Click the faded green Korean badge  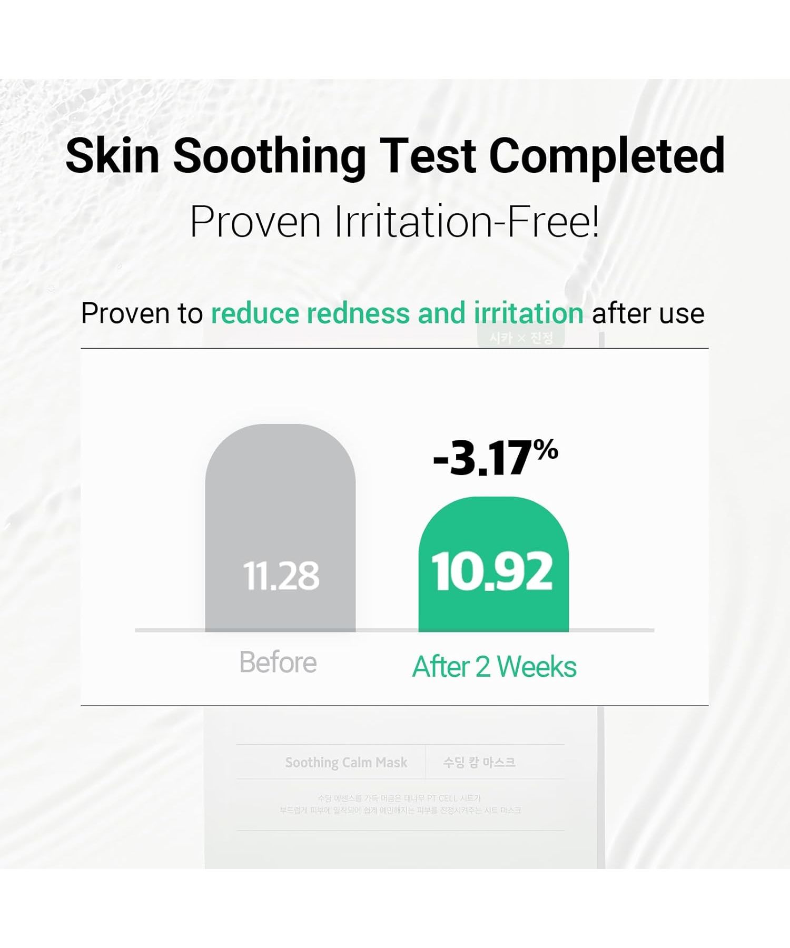click(x=521, y=338)
